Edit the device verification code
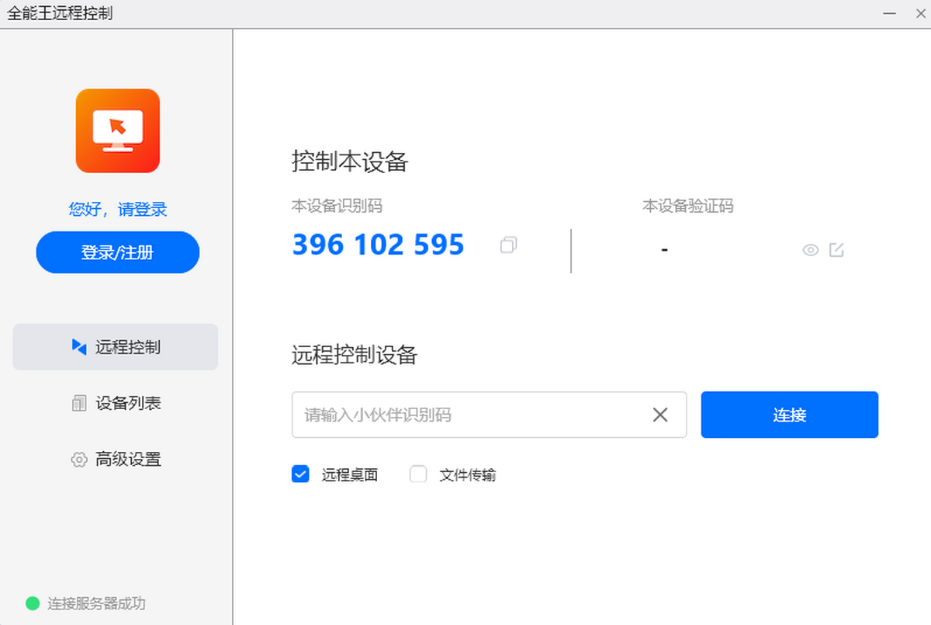This screenshot has width=931, height=625. (837, 250)
